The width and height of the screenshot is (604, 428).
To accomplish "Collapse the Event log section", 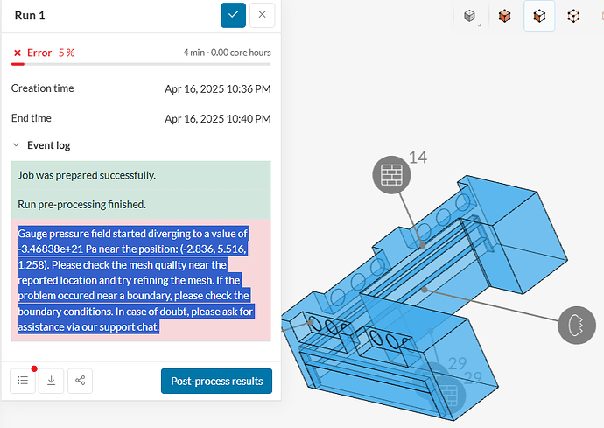I will pyautogui.click(x=16, y=145).
